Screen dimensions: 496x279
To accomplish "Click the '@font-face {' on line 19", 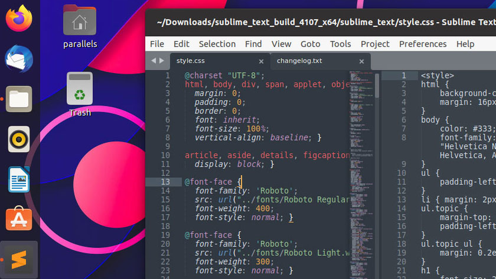I will pos(213,235).
